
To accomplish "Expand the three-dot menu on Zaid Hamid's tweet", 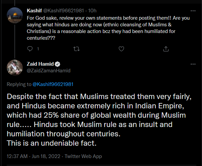I will click(x=193, y=64).
